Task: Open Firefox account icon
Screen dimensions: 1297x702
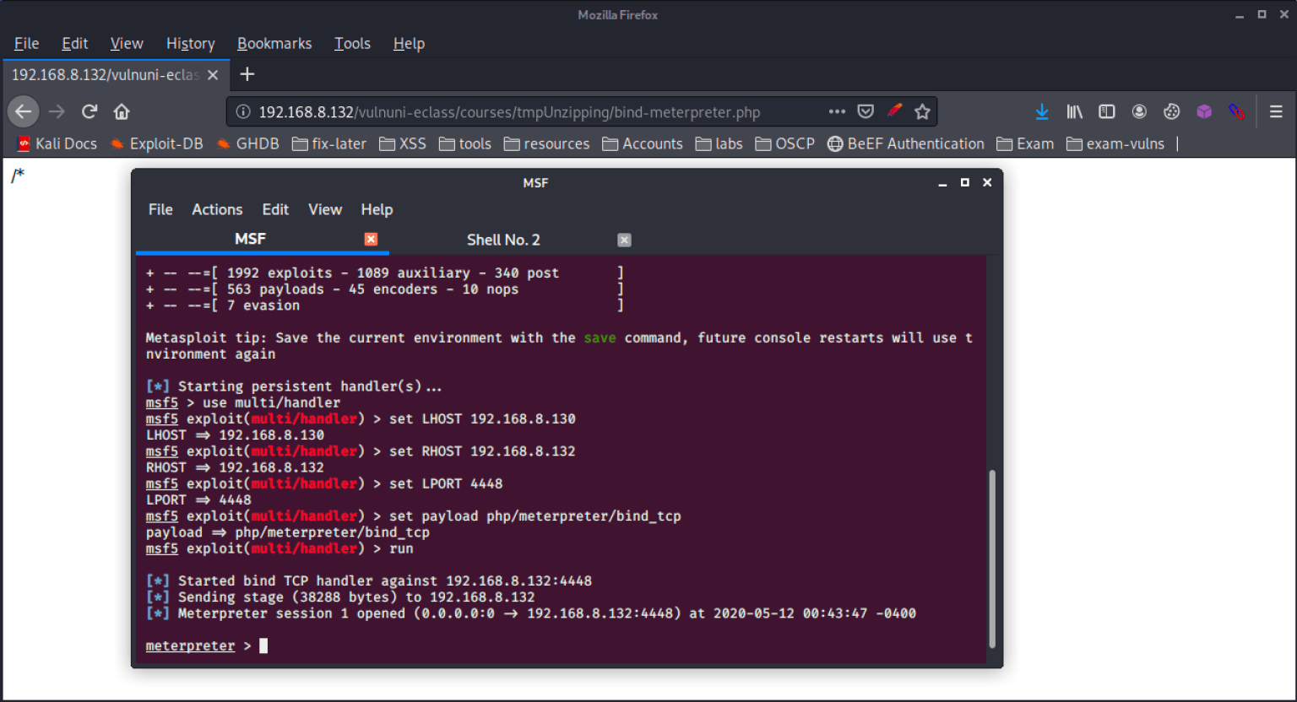Action: [x=1139, y=111]
